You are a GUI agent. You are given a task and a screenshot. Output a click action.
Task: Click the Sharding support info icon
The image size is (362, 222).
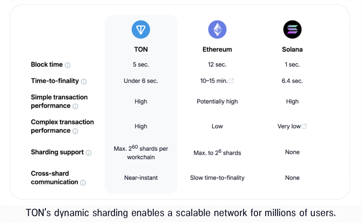tap(88, 153)
